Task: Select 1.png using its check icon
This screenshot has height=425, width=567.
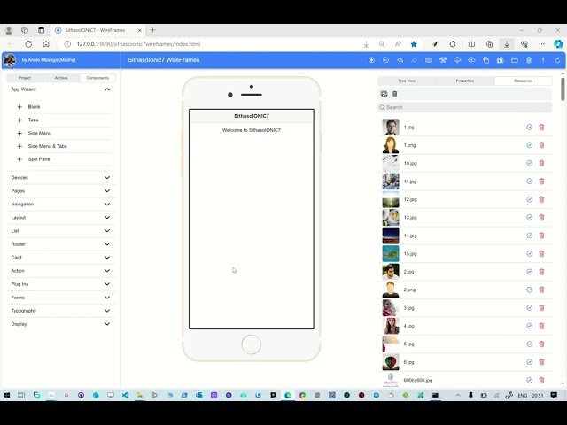Action: [530, 145]
